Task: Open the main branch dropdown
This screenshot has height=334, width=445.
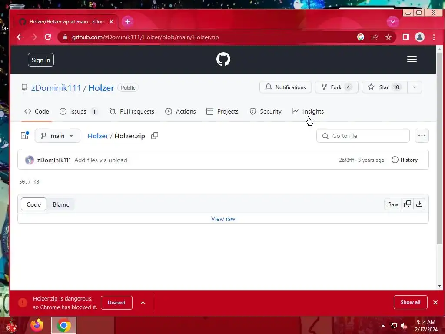Action: (57, 136)
